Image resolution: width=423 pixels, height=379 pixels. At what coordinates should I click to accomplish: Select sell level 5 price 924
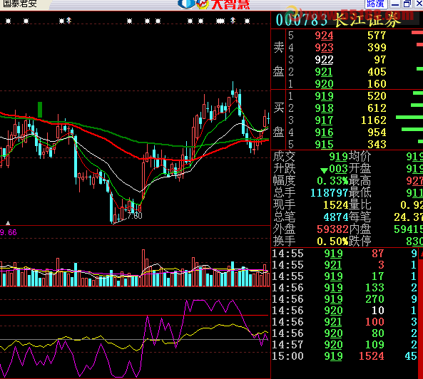[x=324, y=36]
